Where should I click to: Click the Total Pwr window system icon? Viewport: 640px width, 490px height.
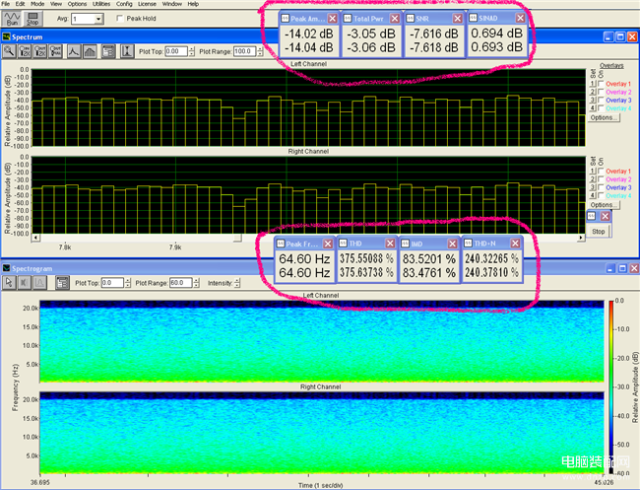[348, 19]
